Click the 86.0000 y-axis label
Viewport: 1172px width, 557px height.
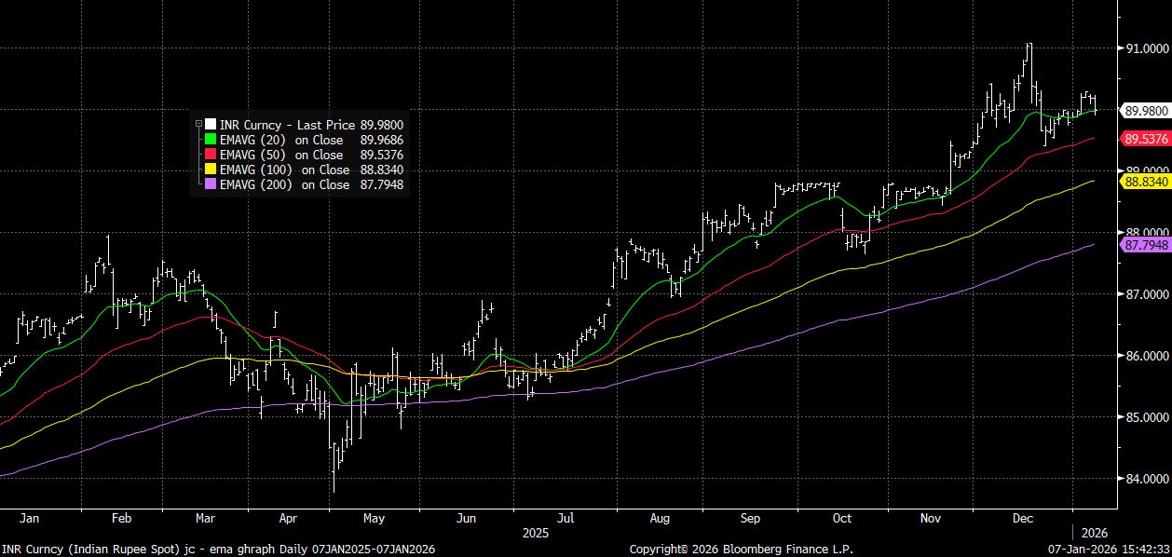point(1147,356)
